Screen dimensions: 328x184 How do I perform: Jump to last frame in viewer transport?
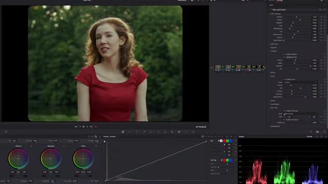pos(91,127)
